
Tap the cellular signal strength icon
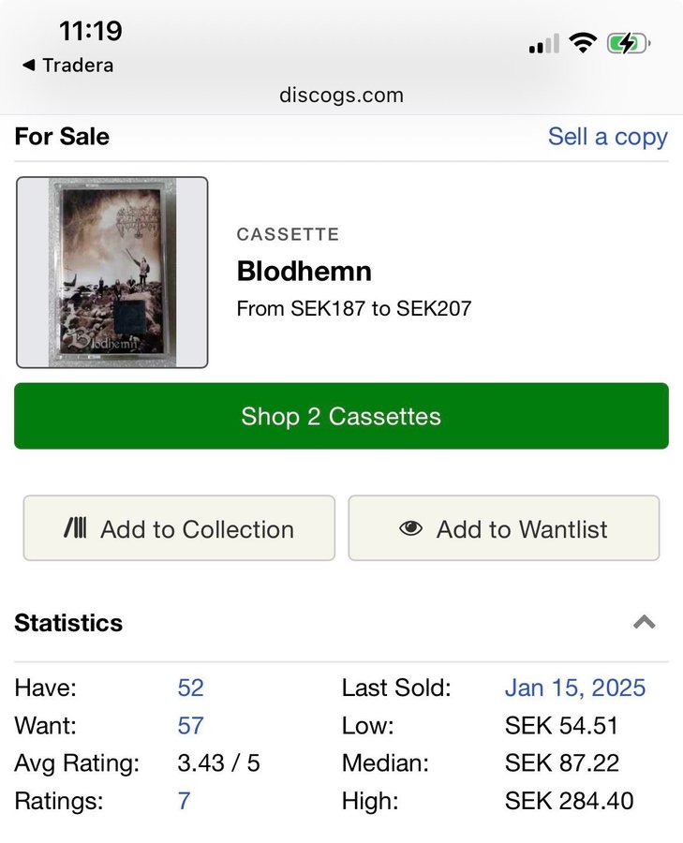coord(543,43)
